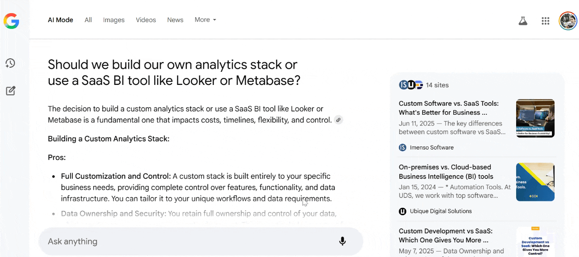
Task: Open "On-premises vs. Cloud-based Business Intelligence" article
Action: pos(446,172)
